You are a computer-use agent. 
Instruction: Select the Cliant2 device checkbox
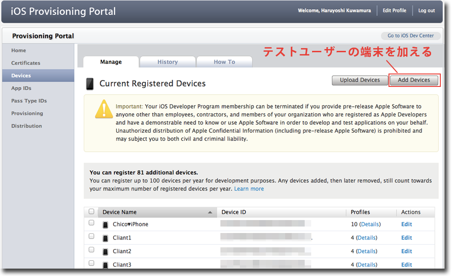tap(91, 250)
